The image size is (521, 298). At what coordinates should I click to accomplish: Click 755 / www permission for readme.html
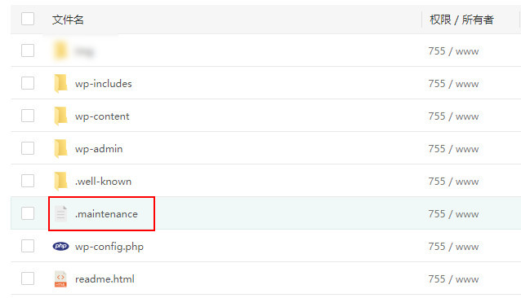[453, 279]
